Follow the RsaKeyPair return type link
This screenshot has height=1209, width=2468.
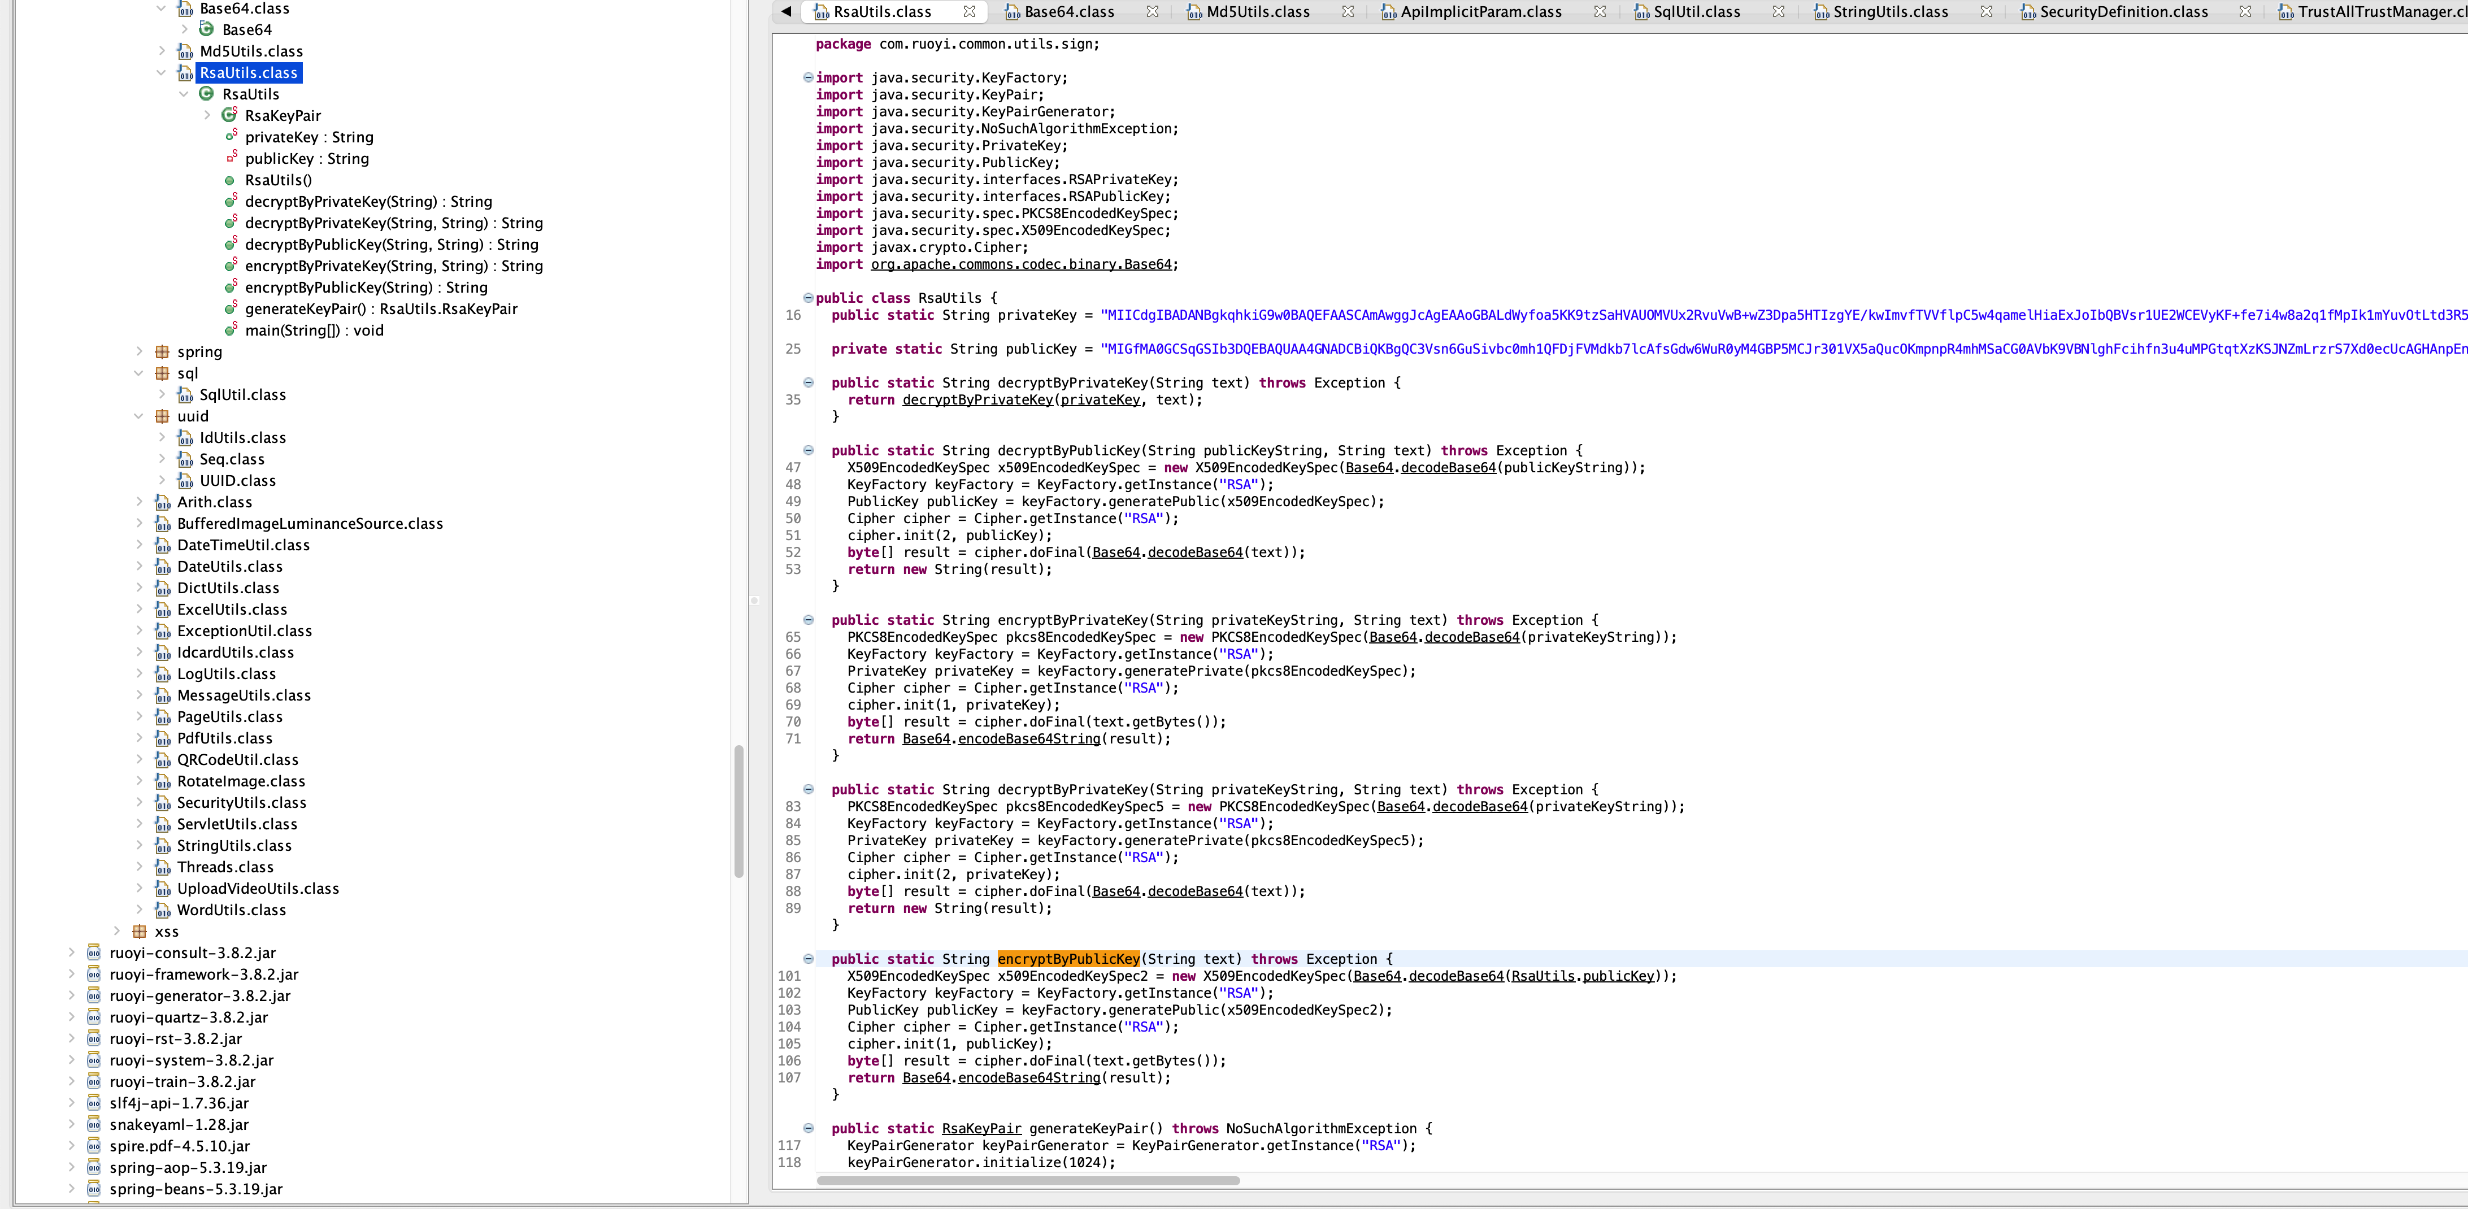981,1129
